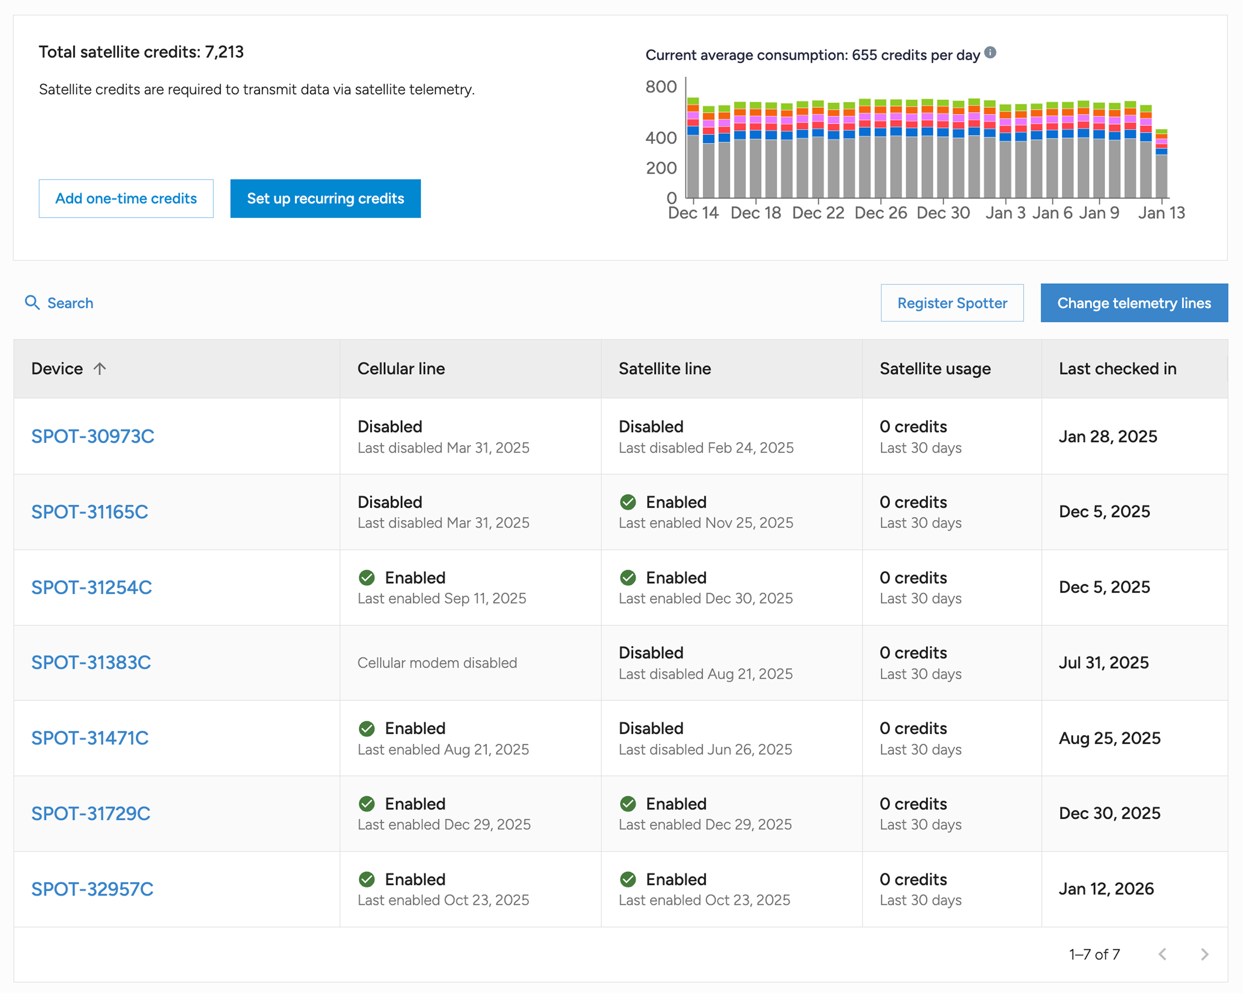Open the Register Spotter dialog
This screenshot has width=1243, height=993.
[x=951, y=303]
